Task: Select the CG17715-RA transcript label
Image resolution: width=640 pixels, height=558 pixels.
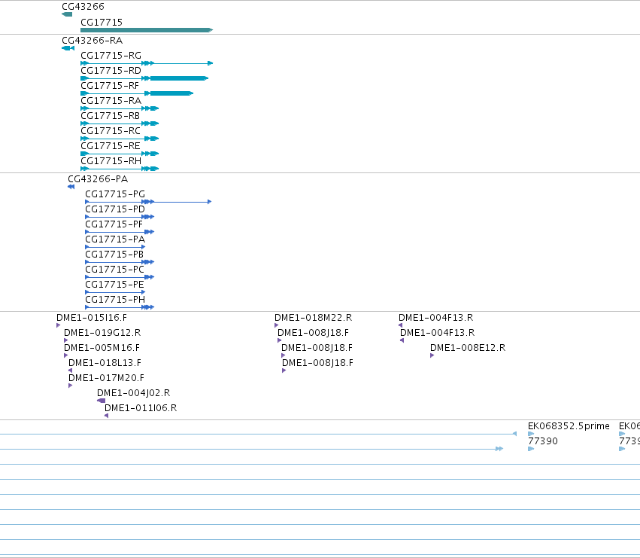Action: (x=111, y=101)
